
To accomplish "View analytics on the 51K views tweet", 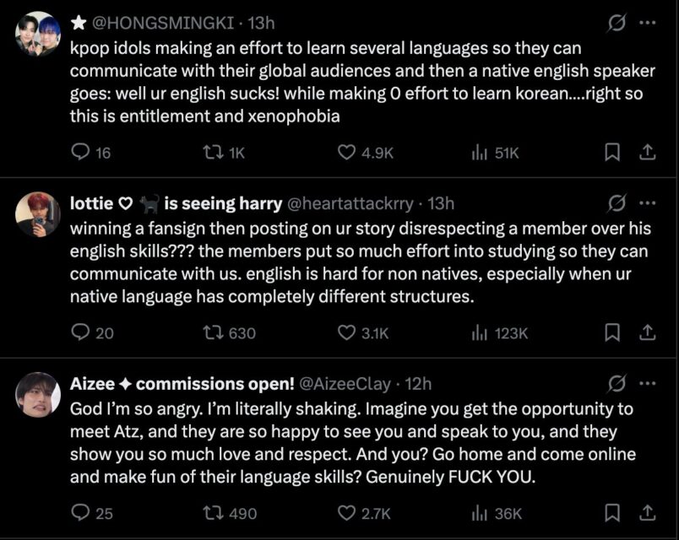I will (x=480, y=153).
